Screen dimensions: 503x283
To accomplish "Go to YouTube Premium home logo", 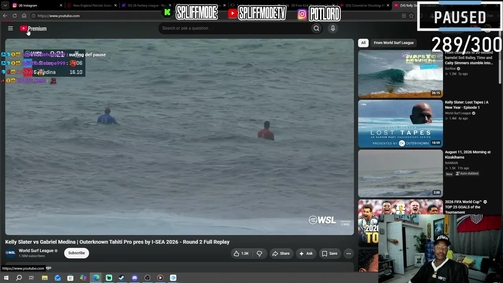I will click(x=33, y=28).
